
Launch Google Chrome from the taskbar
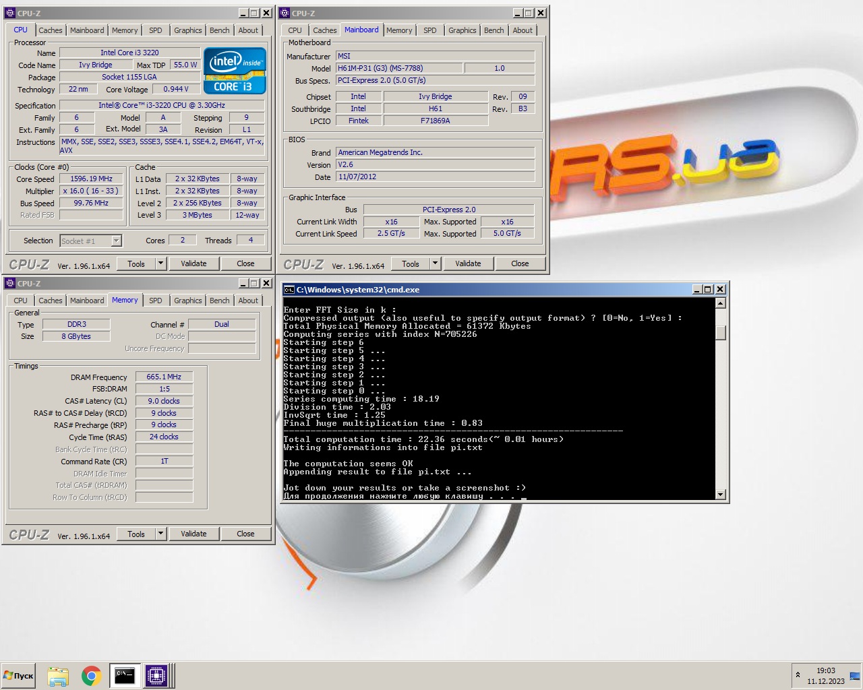pyautogui.click(x=91, y=676)
